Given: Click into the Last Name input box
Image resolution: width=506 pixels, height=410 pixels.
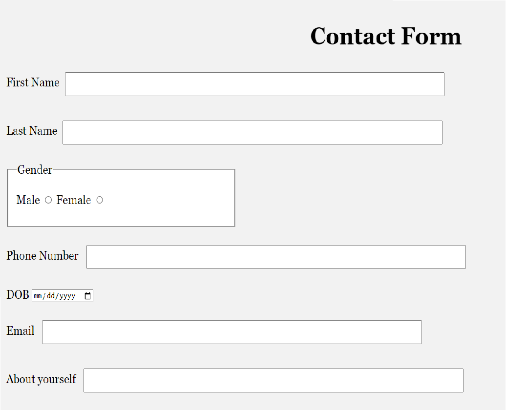Looking at the screenshot, I should 253,133.
